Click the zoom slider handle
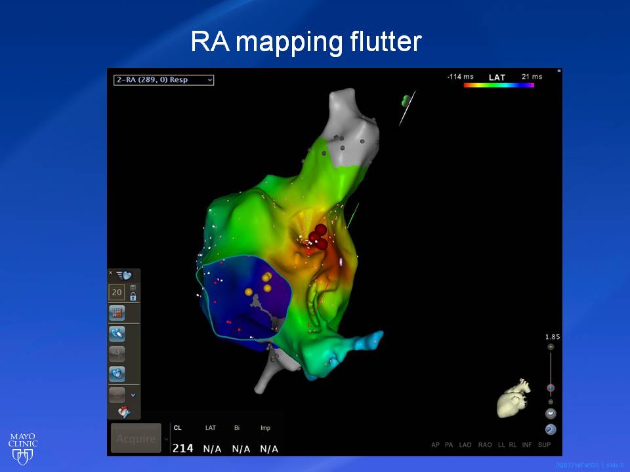This screenshot has height=472, width=630. pos(551,388)
